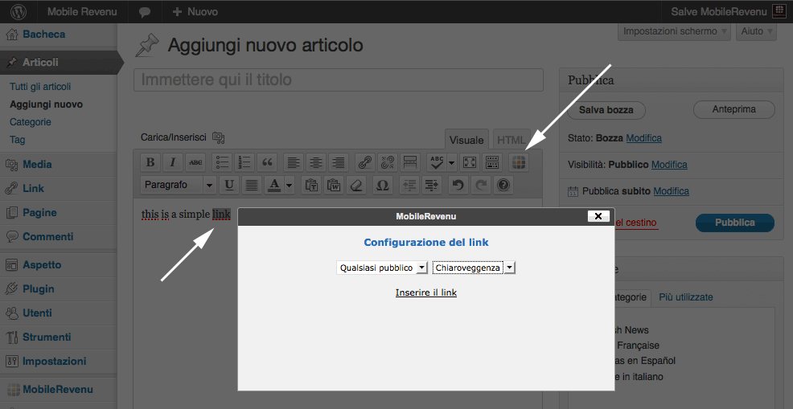Open the Carica/Inserisci media upload icon
The height and width of the screenshot is (409, 793).
tap(219, 137)
